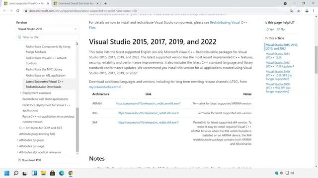Open Attribute programming FAQ
318x178 pixels.
[37, 134]
